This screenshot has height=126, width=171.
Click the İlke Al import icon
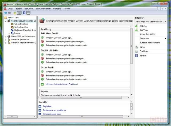click(x=137, y=26)
